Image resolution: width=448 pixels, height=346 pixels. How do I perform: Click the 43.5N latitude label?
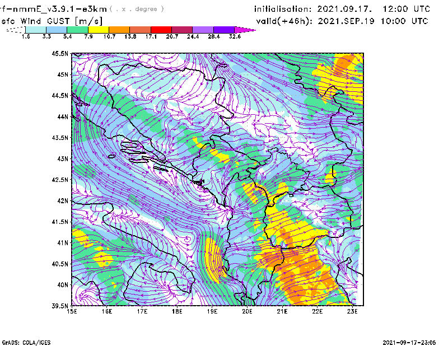(60, 138)
